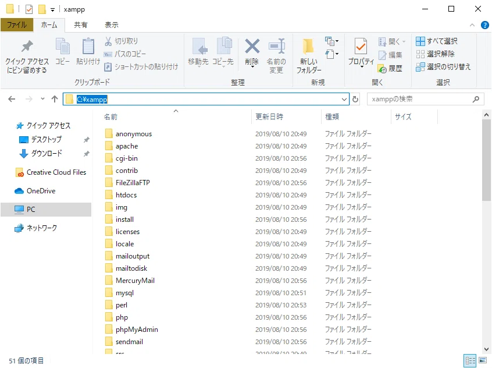Click Paste shortcut (ショートカットの貼り付け) icon

point(108,66)
